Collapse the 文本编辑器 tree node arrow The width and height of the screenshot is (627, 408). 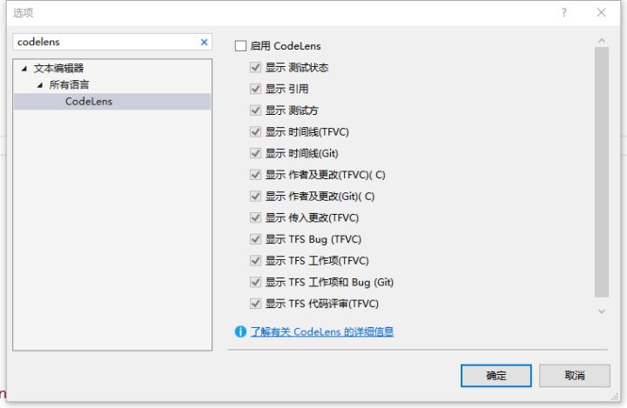[x=24, y=69]
